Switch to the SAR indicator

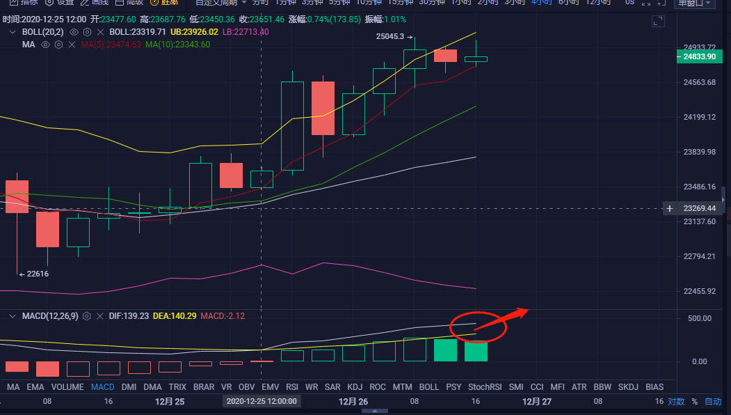332,387
